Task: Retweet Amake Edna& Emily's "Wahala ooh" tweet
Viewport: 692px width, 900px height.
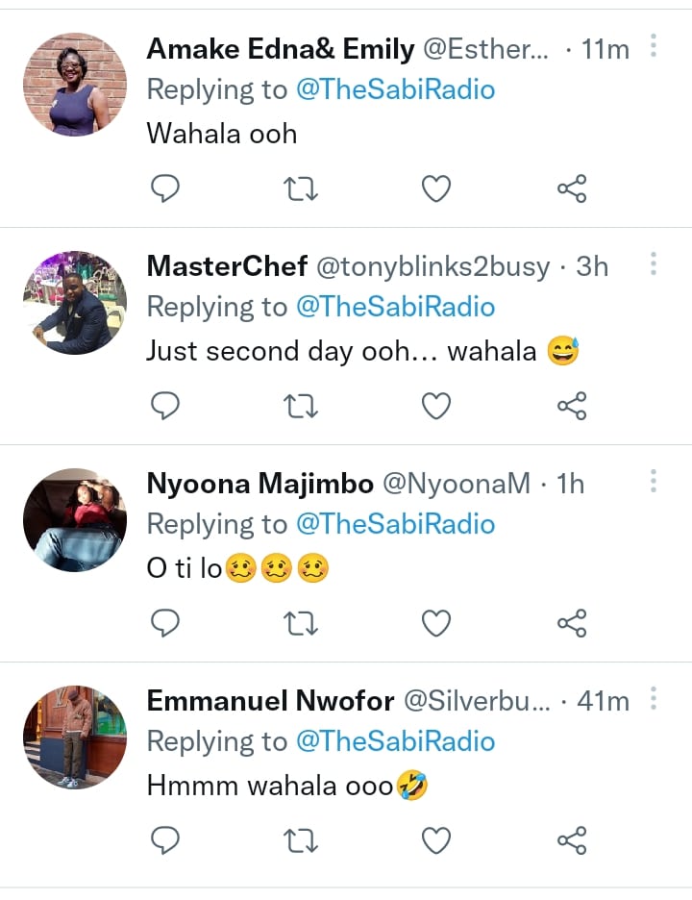Action: (x=302, y=189)
